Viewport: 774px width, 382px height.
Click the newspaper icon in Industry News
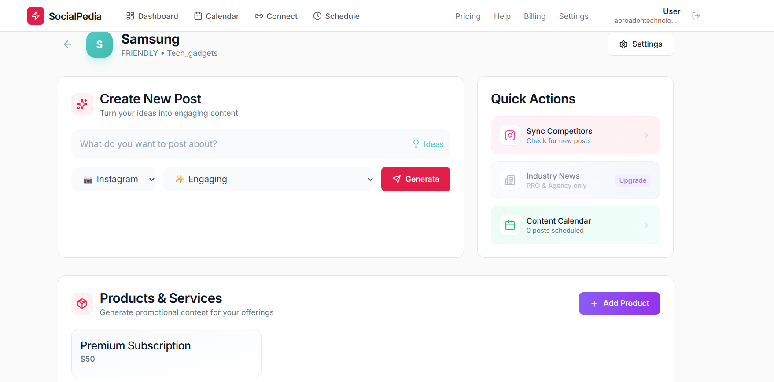(x=510, y=180)
